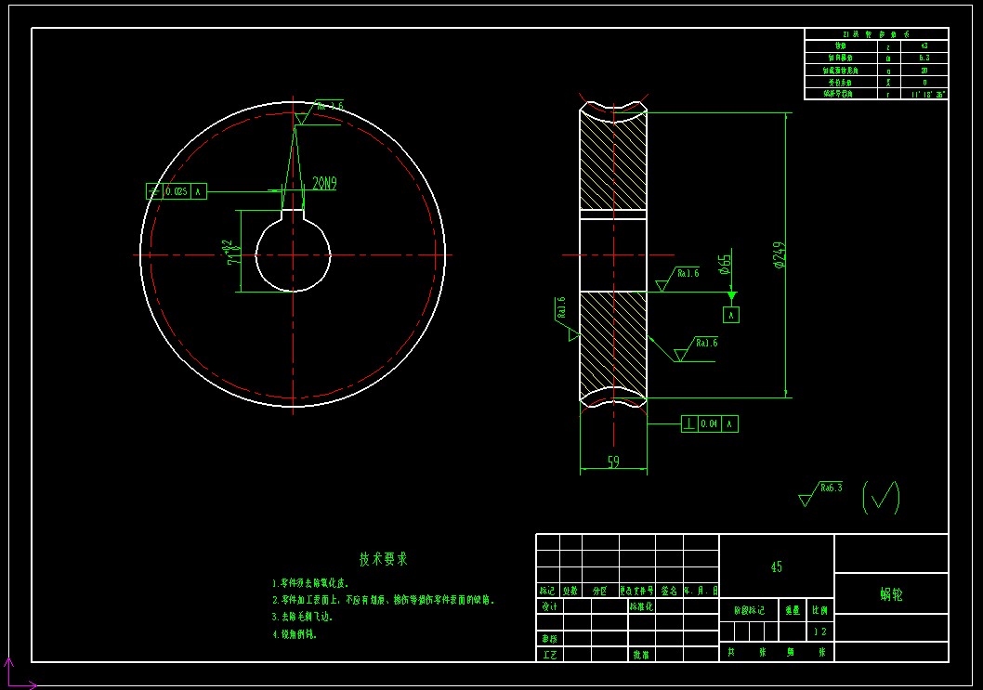Click material value 45 in title block

click(776, 566)
